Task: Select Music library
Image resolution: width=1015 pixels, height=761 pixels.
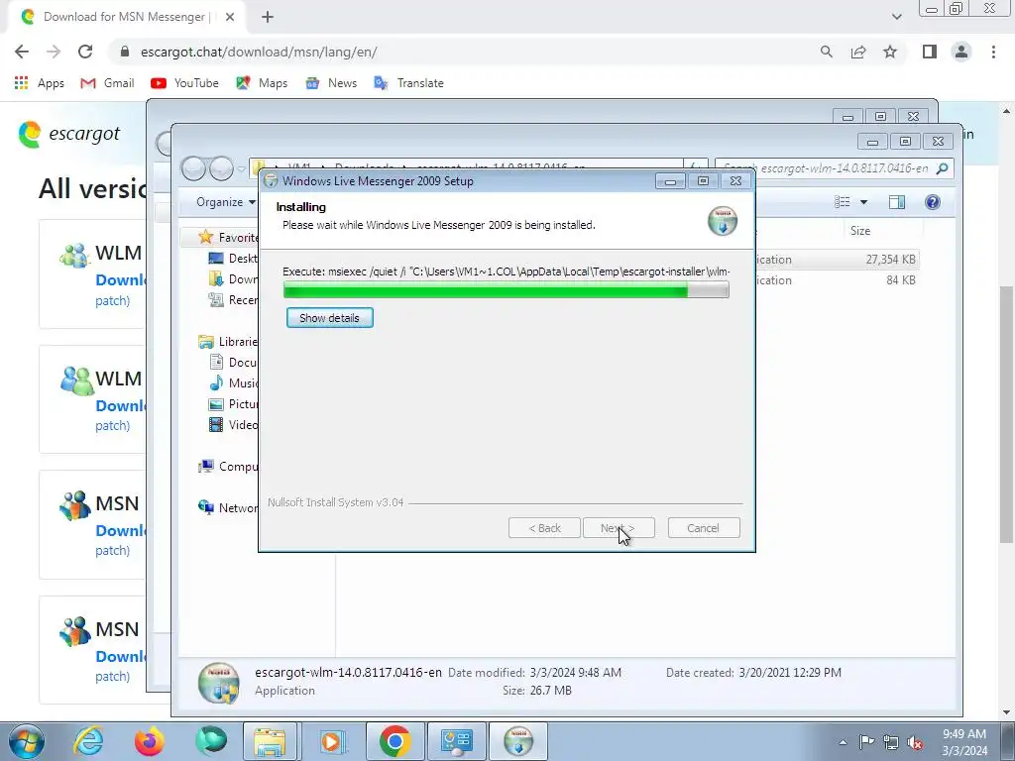Action: pyautogui.click(x=233, y=383)
